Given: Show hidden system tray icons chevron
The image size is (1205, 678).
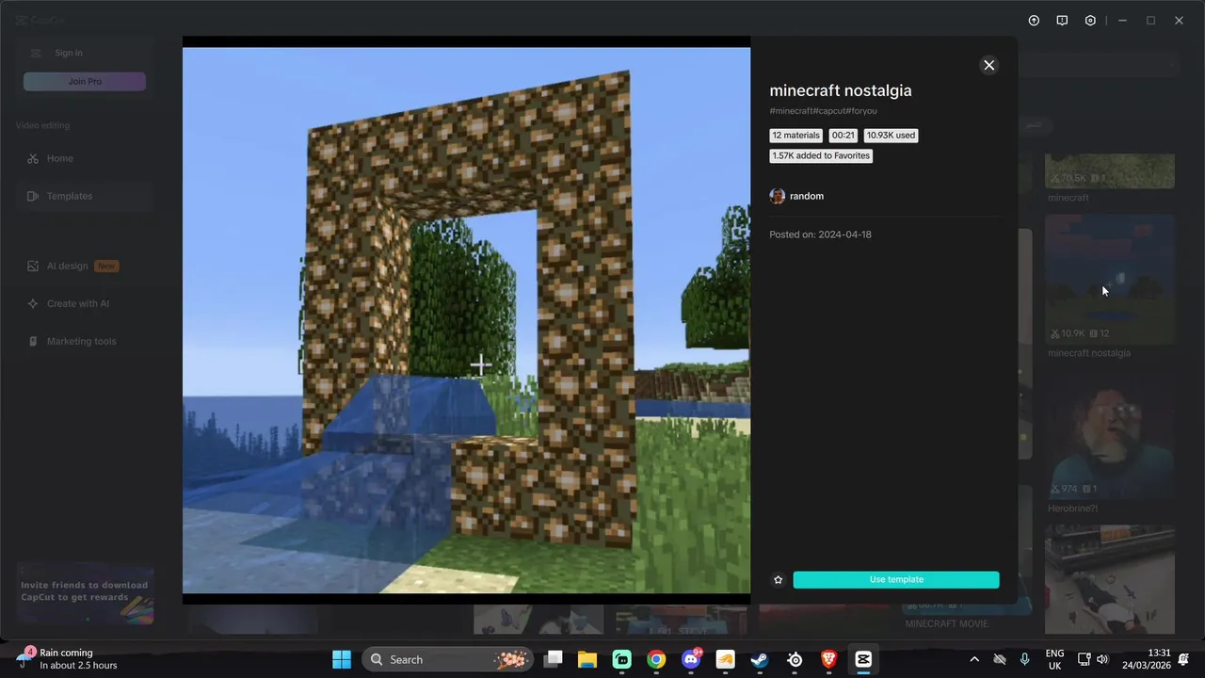Looking at the screenshot, I should [974, 659].
